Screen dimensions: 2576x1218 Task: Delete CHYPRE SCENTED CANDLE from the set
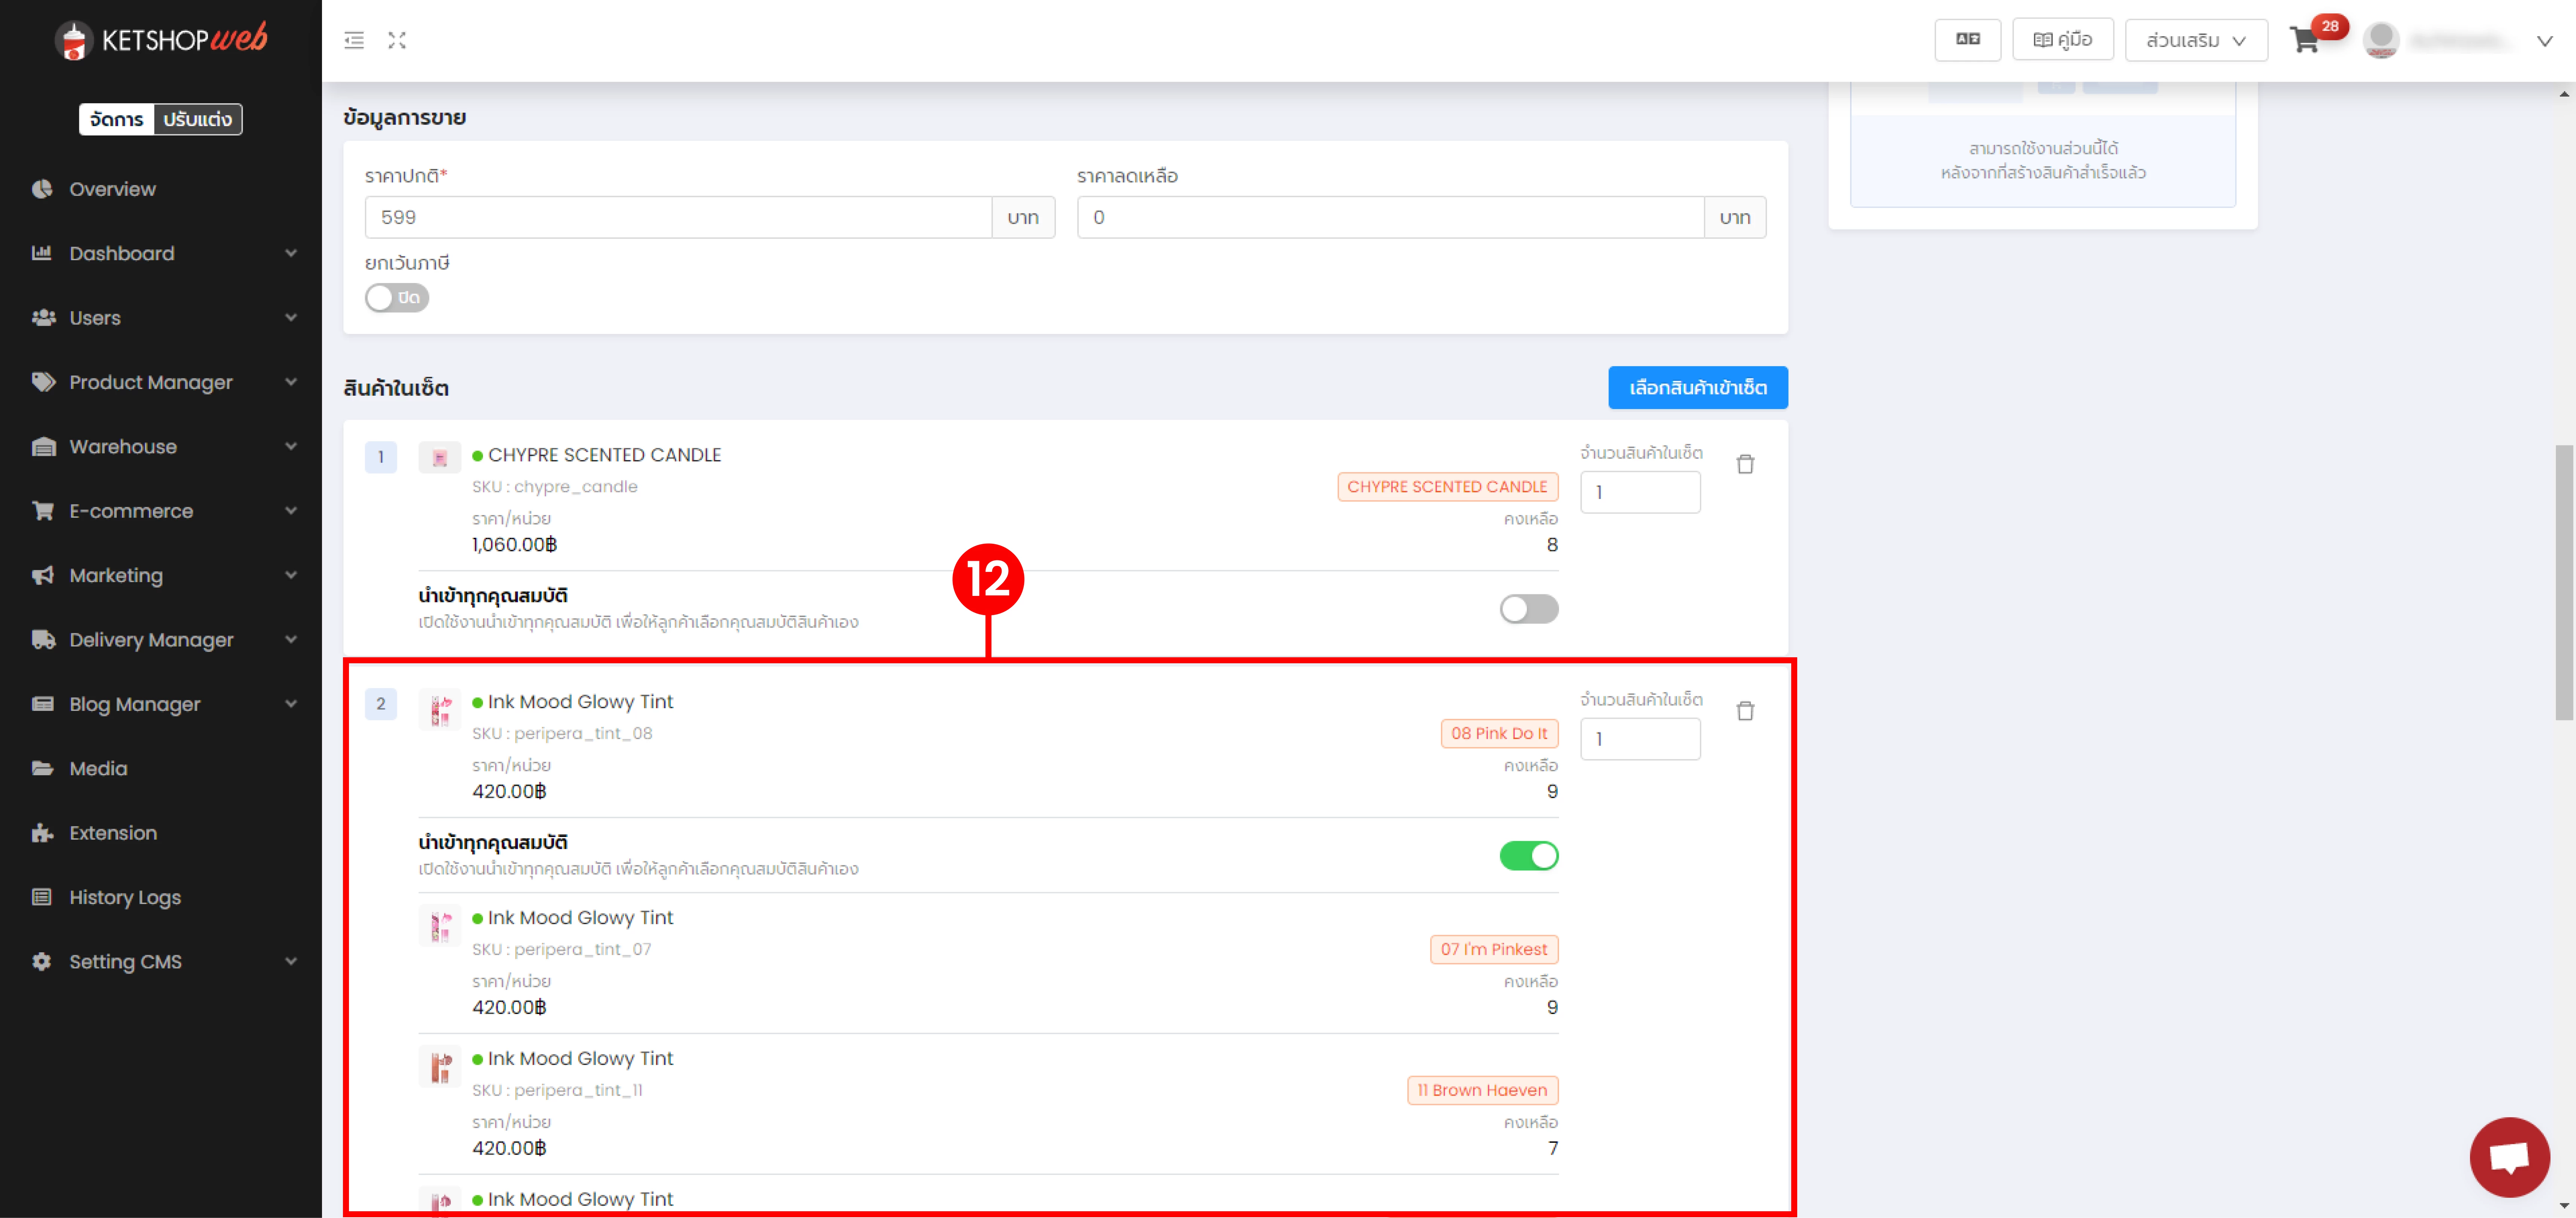[x=1746, y=464]
